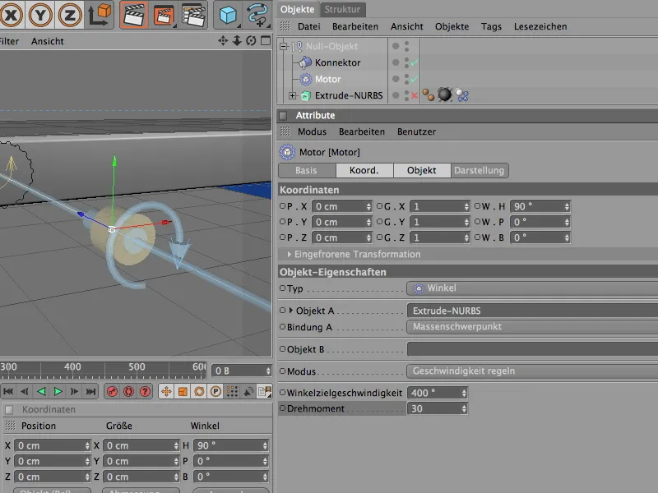Enable the Motor object green checkmark
Screen dimensions: 658x493
click(x=414, y=80)
